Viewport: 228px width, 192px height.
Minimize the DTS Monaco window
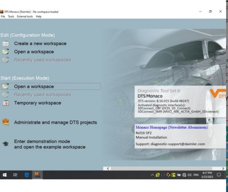[200, 11]
